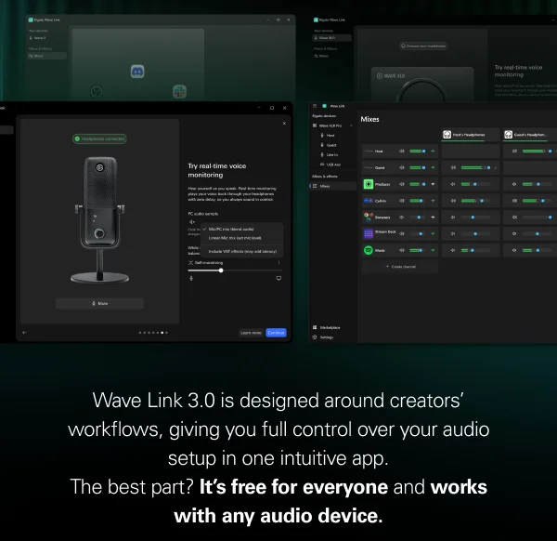Expand the Call-In channel dropdown arrow
The image size is (557, 541).
[x=433, y=201]
